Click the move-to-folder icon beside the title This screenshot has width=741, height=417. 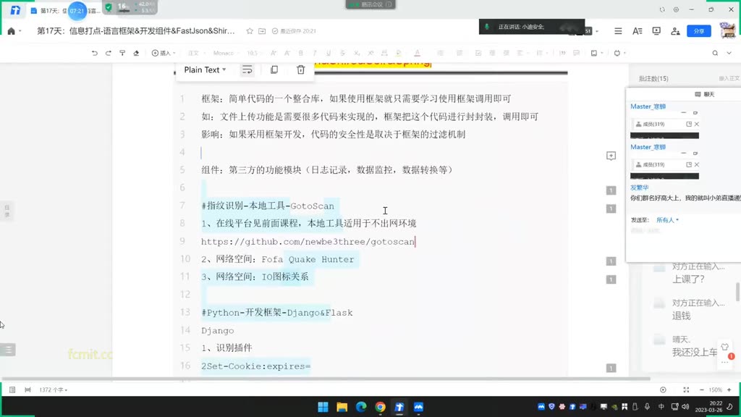(x=262, y=31)
